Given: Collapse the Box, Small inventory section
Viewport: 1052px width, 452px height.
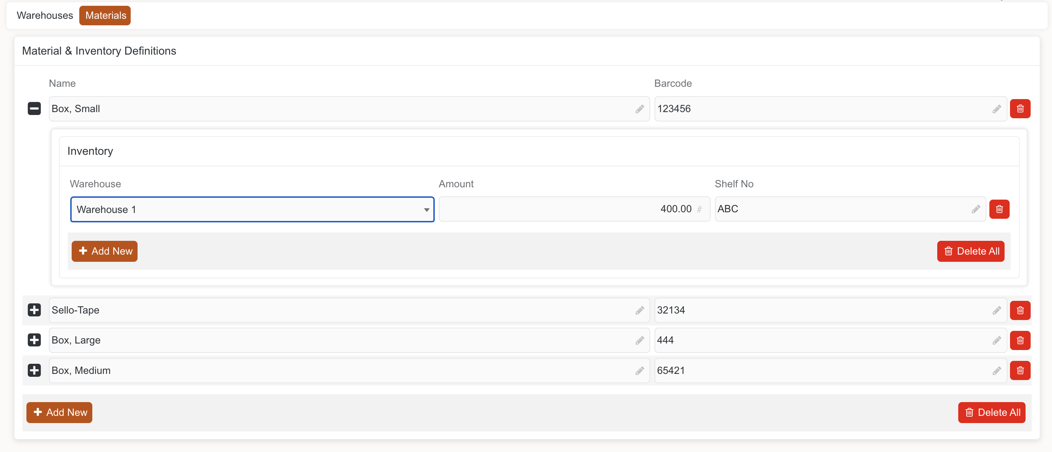Looking at the screenshot, I should point(34,108).
